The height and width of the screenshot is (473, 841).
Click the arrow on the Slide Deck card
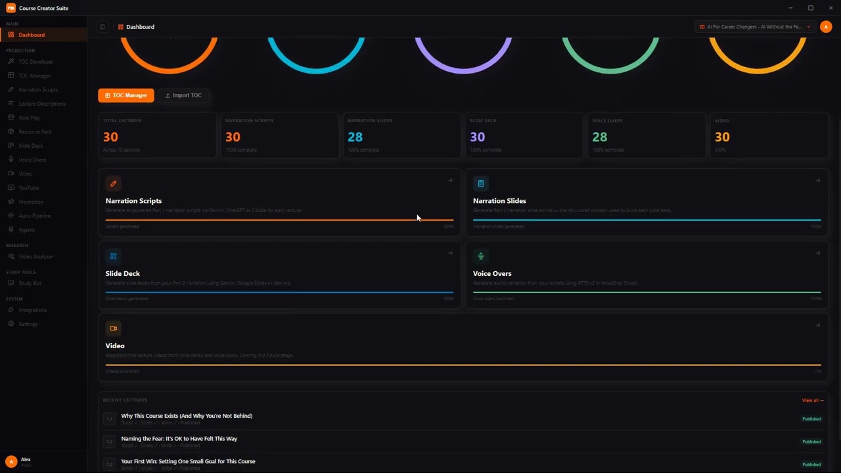(x=450, y=253)
